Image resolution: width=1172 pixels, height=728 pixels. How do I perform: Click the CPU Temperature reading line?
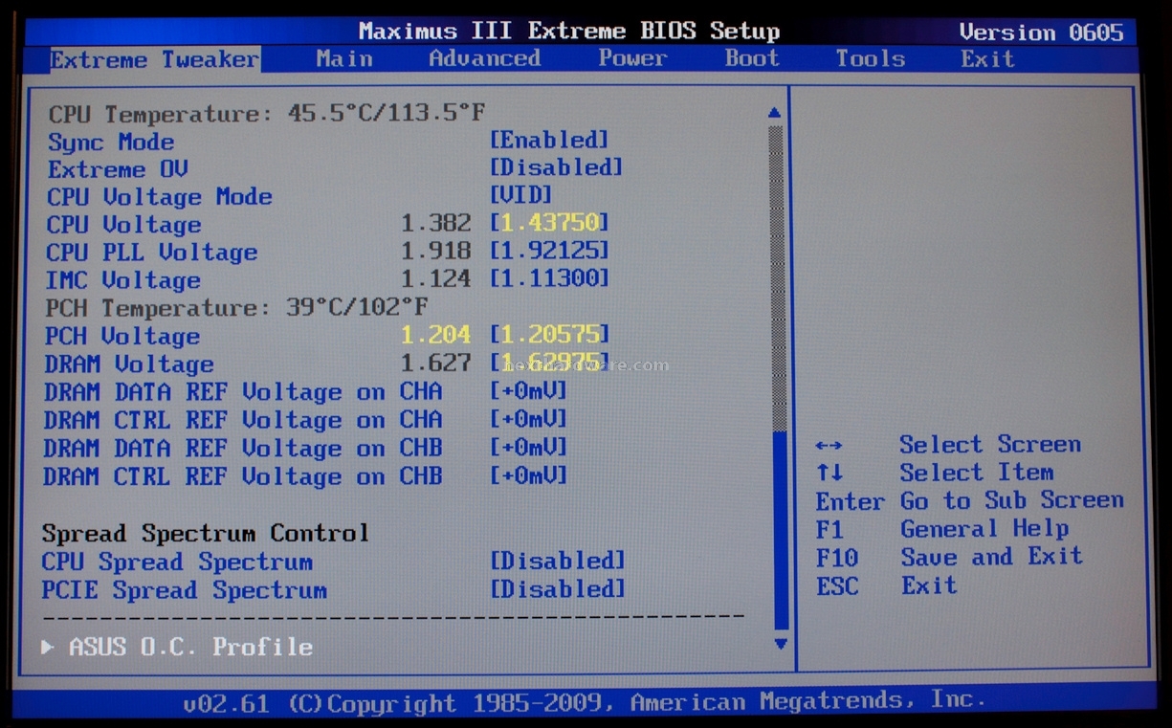click(267, 114)
